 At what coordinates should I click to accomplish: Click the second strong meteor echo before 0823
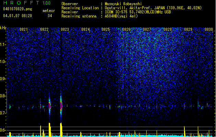tap(61, 106)
